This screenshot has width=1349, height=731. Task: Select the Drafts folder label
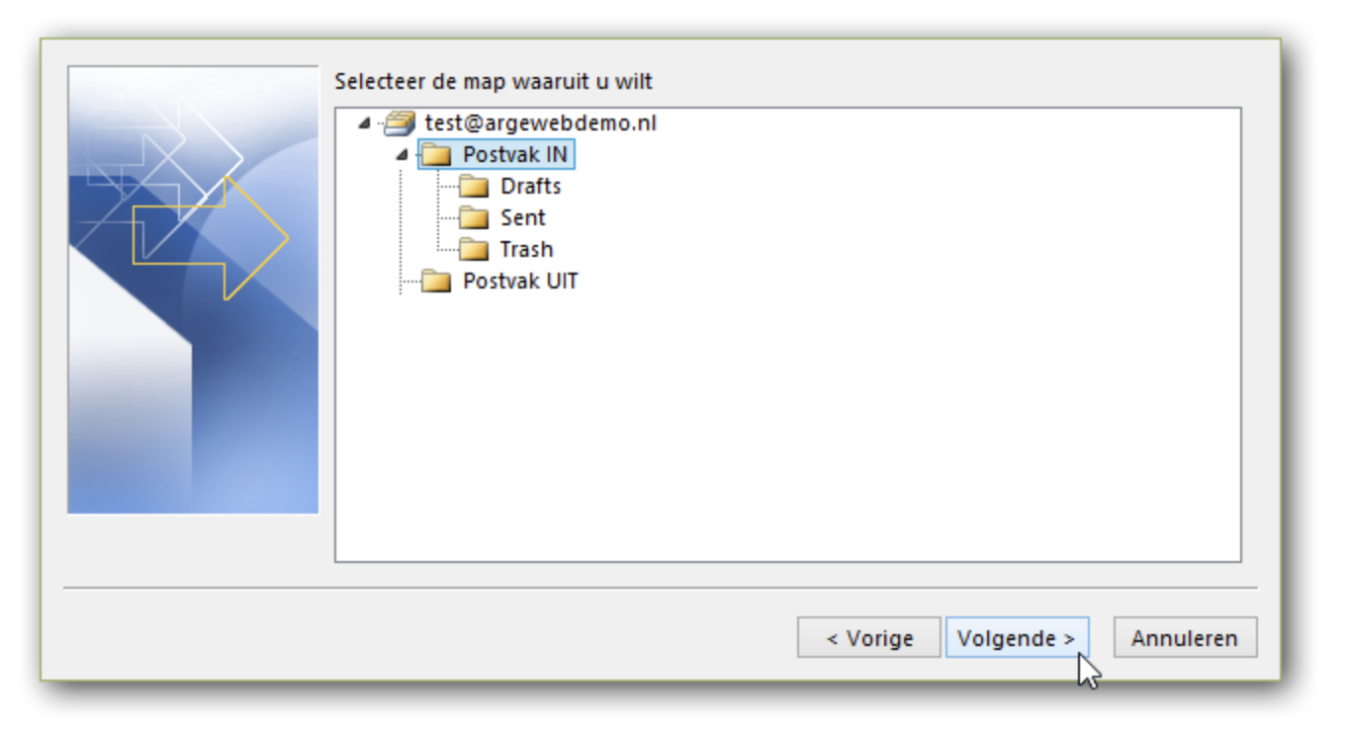point(531,187)
